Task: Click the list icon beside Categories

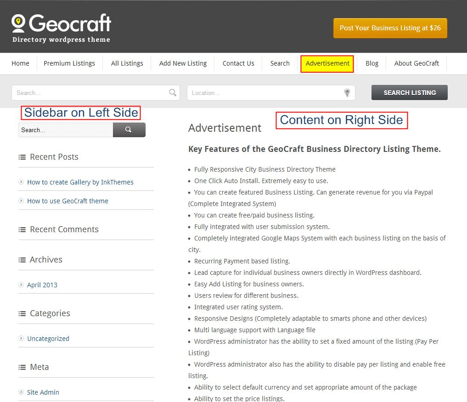Action: 22,313
